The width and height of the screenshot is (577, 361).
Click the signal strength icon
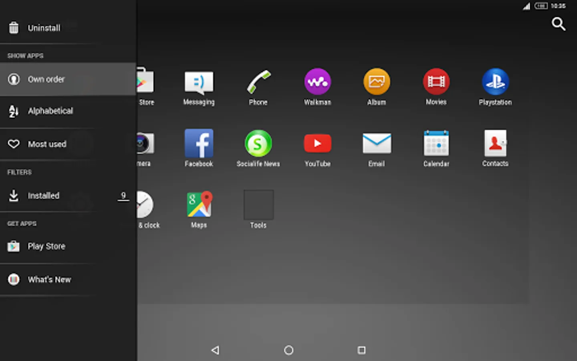click(527, 6)
